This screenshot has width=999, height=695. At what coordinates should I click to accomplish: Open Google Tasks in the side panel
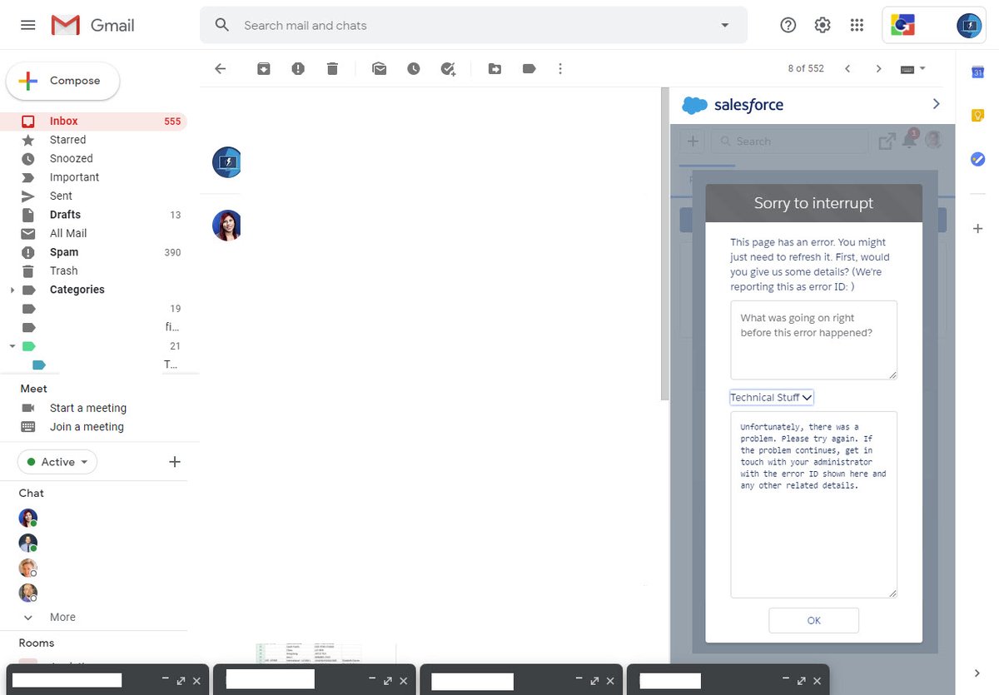coord(978,159)
